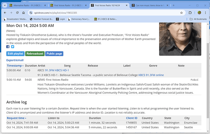
Task: Select Client ID 1749855 cell
Action: point(131,123)
